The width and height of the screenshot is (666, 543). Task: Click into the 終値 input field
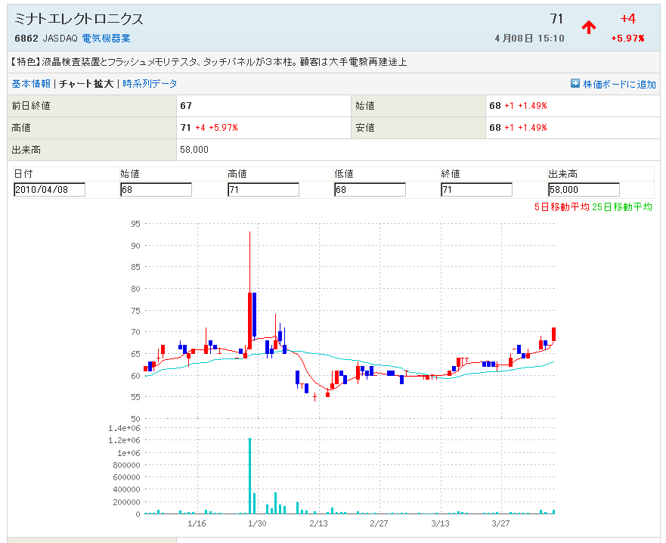476,190
